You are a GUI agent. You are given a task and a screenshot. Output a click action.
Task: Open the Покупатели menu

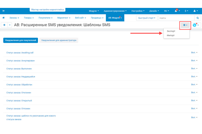click(45, 18)
